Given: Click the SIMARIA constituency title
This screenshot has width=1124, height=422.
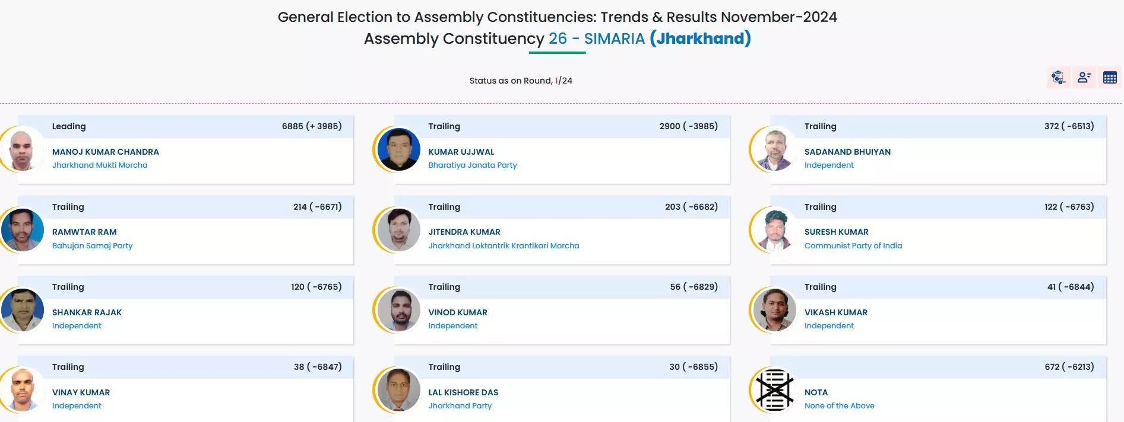Looking at the screenshot, I should [x=614, y=39].
